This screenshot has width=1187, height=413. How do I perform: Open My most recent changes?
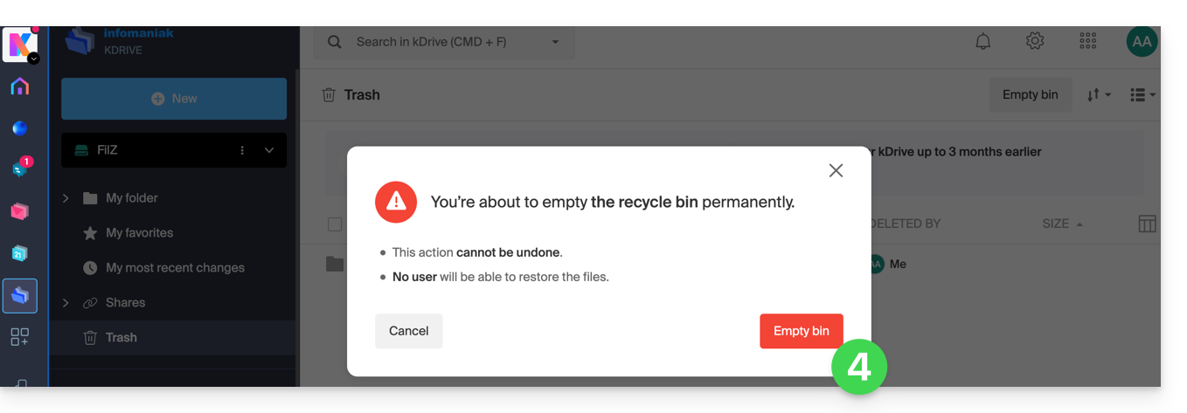click(x=175, y=268)
